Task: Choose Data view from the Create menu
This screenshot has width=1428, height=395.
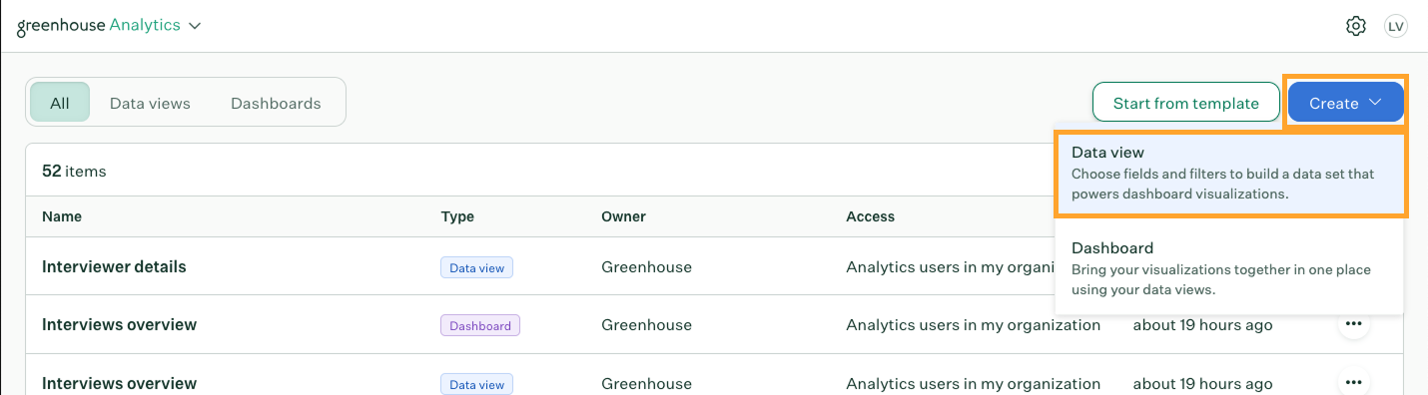Action: click(x=1230, y=174)
